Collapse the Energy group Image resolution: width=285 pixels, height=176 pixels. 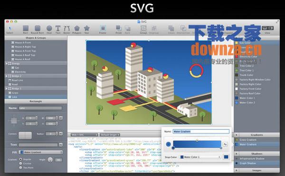[7, 63]
